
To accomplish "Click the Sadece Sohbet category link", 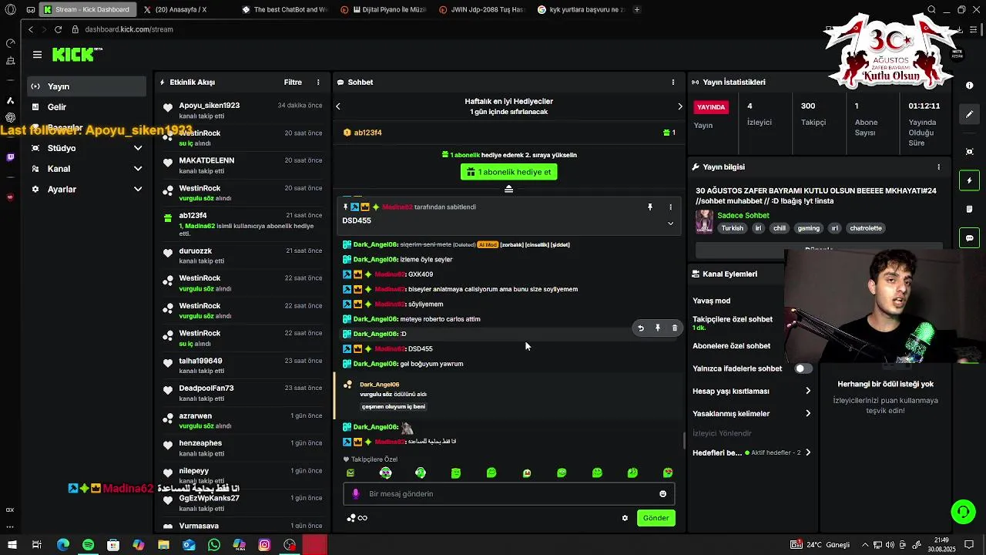I will 743,216.
